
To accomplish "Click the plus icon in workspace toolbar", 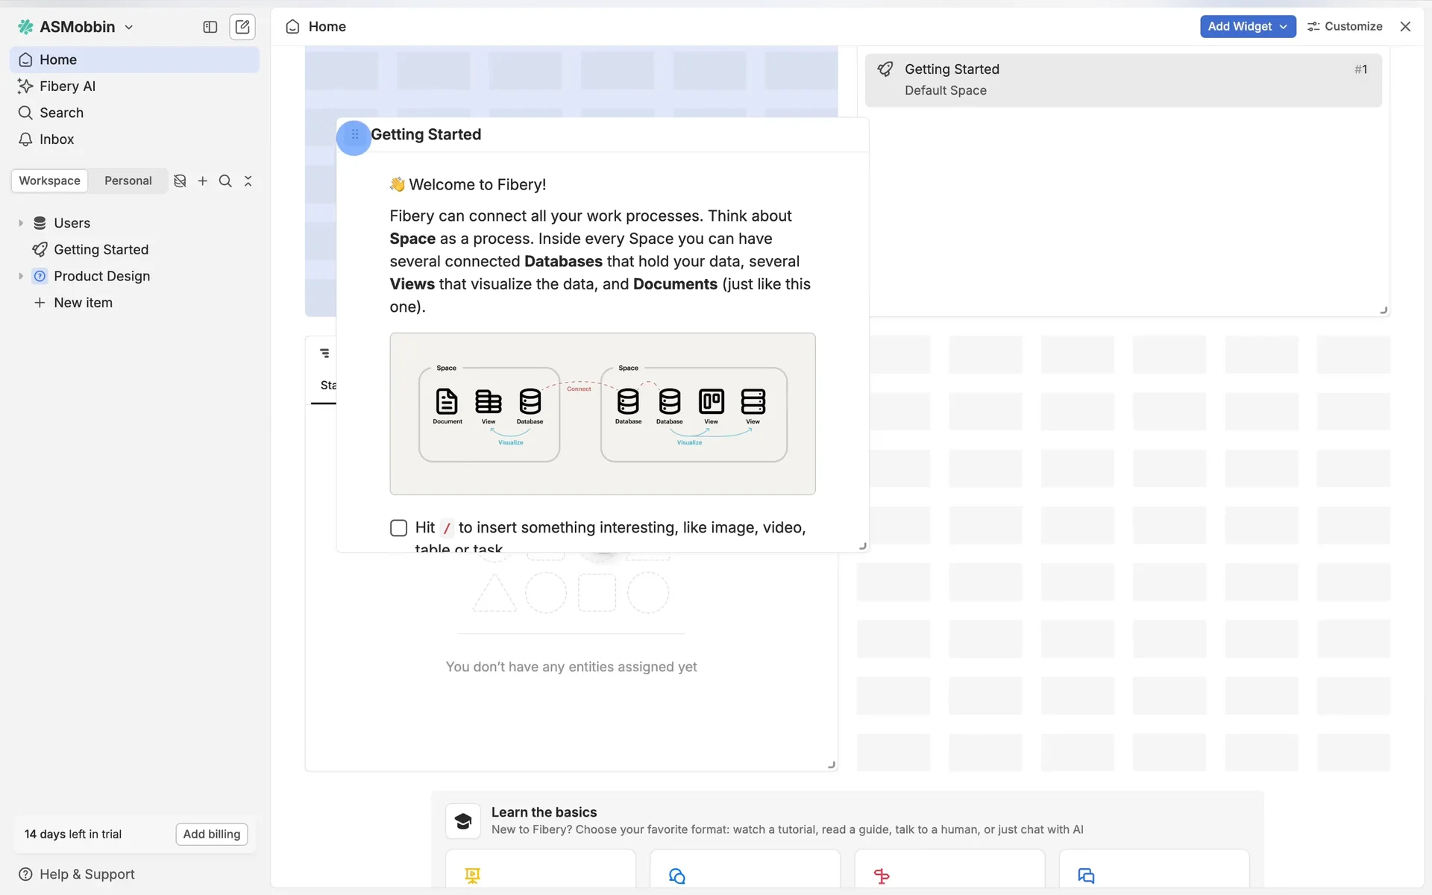I will [x=202, y=180].
